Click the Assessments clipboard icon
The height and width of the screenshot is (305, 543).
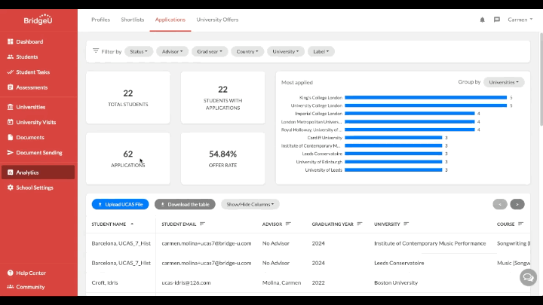(x=10, y=87)
